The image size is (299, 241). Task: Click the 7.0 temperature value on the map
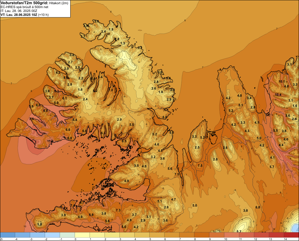tap(111, 90)
